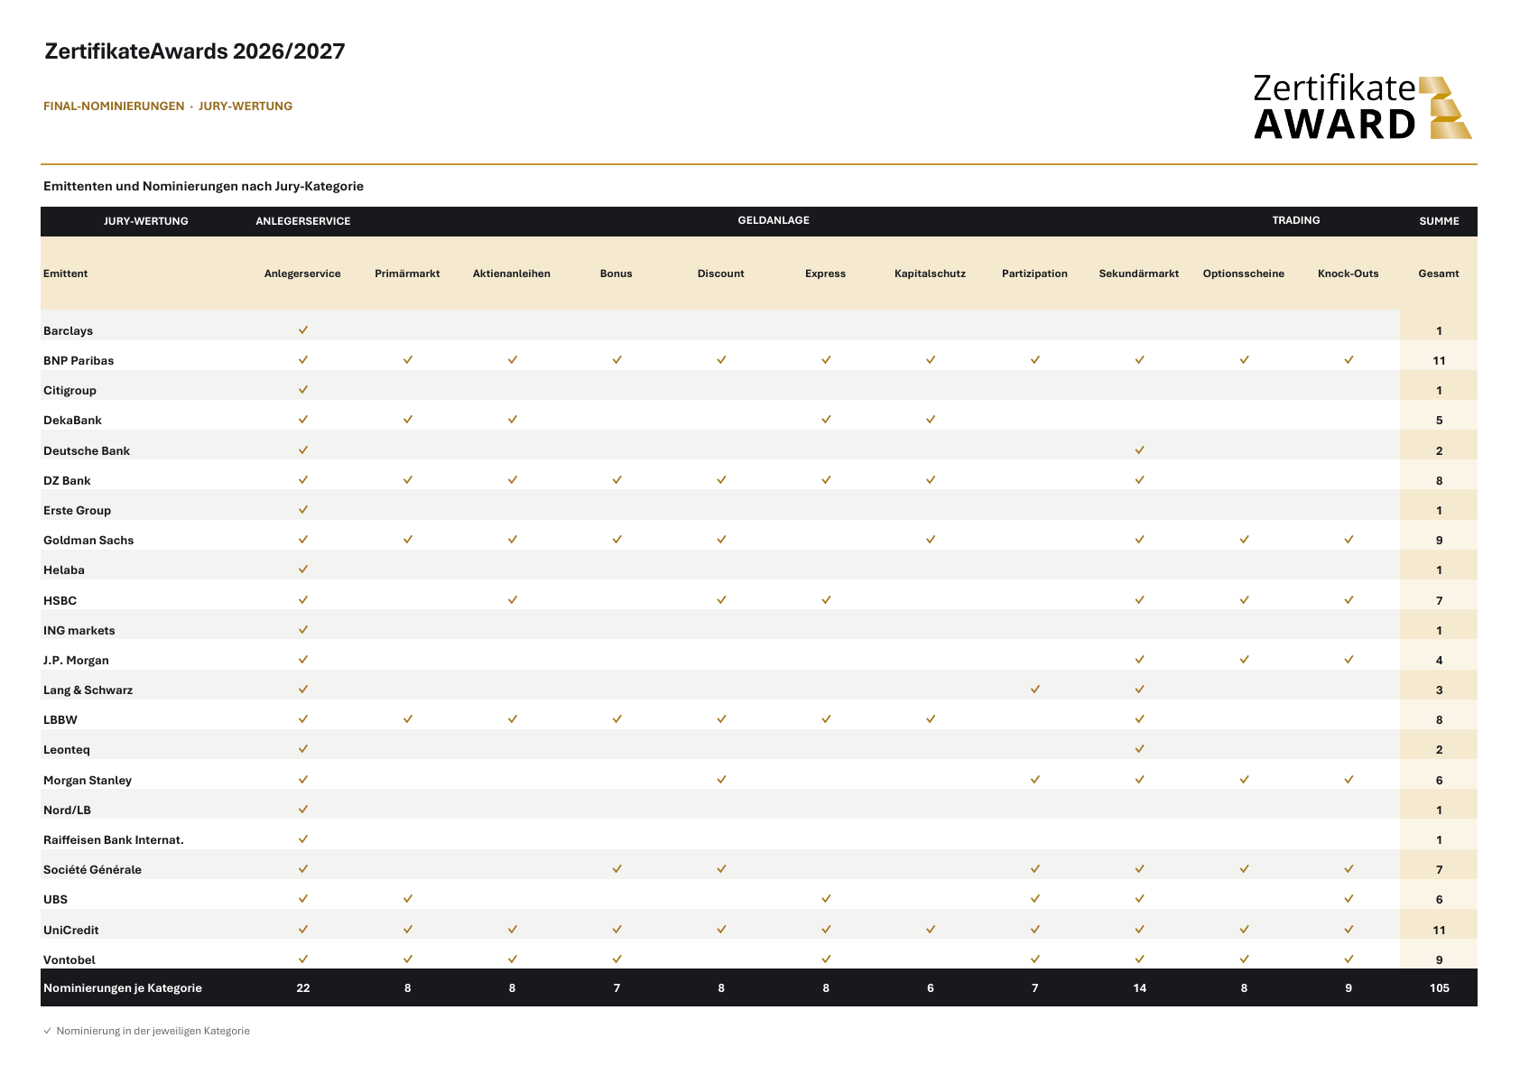Select Morgan Stanley's Discount checkmark
The width and height of the screenshot is (1520, 1075).
click(721, 780)
